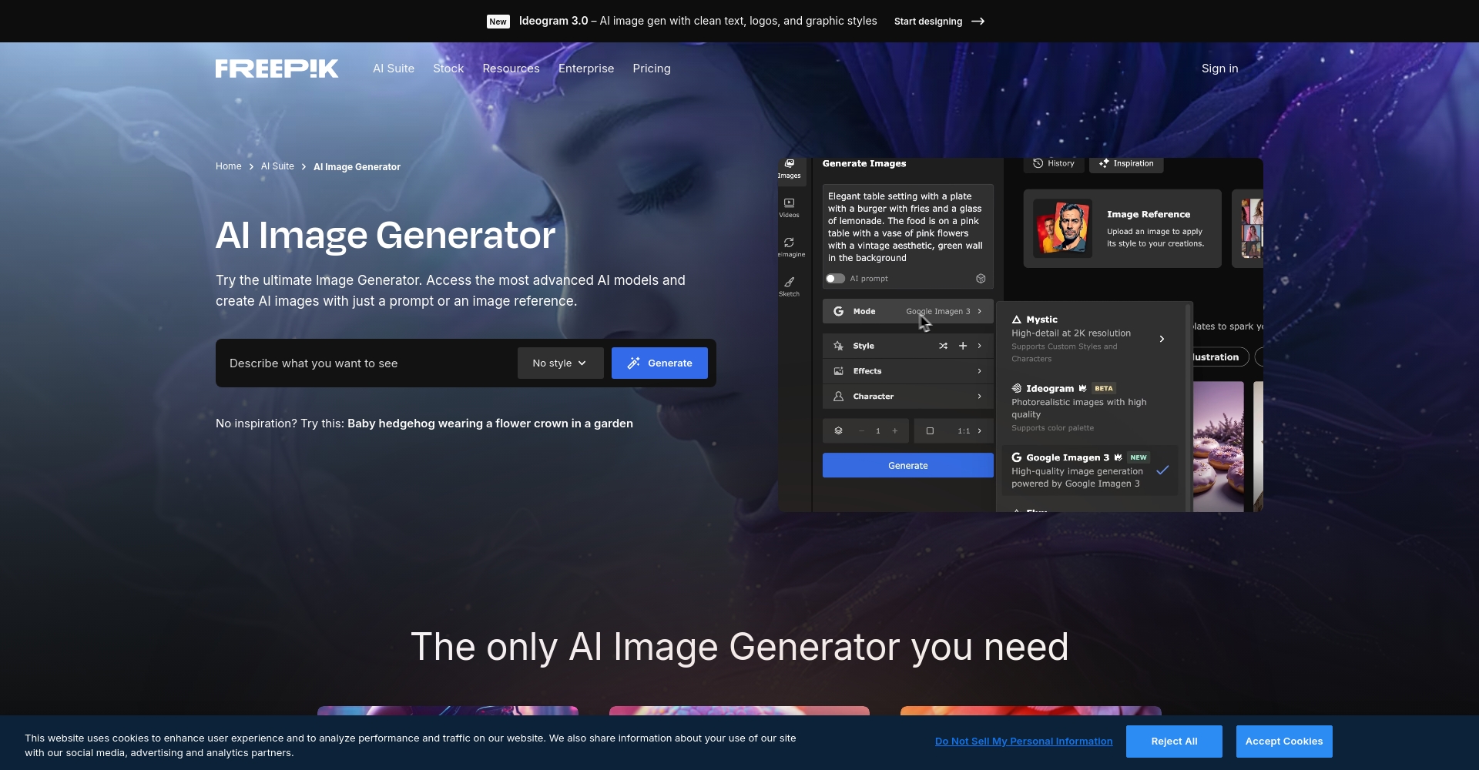Click the New badge in the top banner
This screenshot has height=770, width=1479.
coord(498,22)
